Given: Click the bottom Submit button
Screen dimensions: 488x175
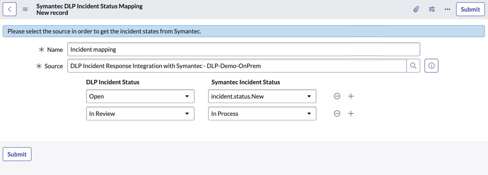Looking at the screenshot, I should [17, 154].
